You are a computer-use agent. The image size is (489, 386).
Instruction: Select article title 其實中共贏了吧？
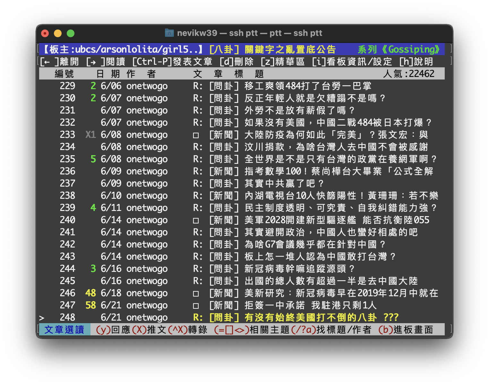[284, 183]
